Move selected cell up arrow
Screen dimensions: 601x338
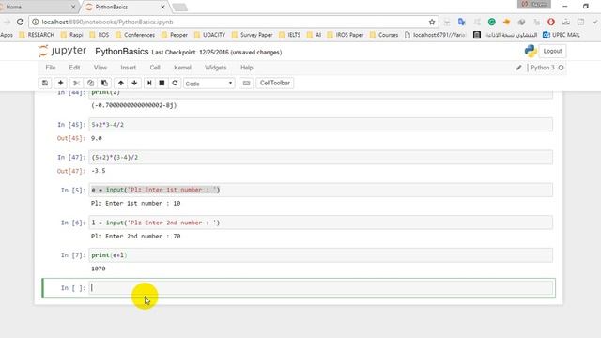pos(121,83)
